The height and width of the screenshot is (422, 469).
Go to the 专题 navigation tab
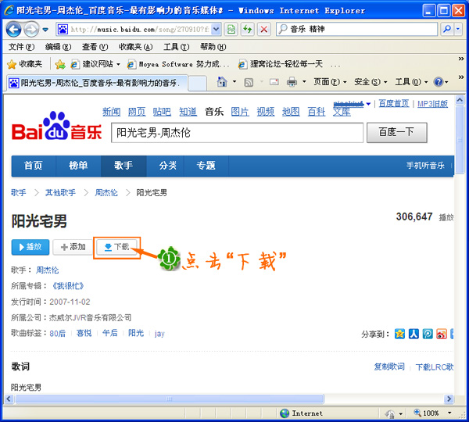click(x=206, y=166)
